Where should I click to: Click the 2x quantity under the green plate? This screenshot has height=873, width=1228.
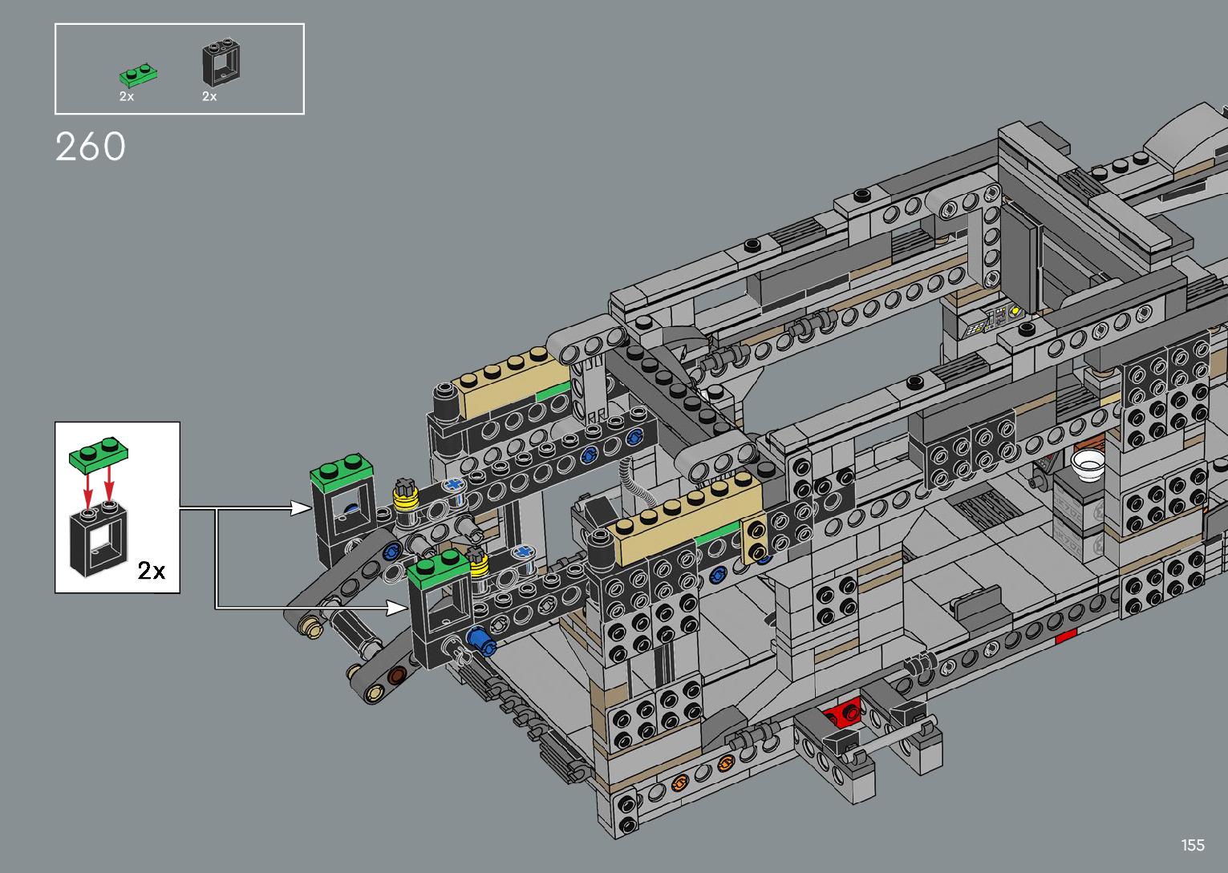pos(127,97)
